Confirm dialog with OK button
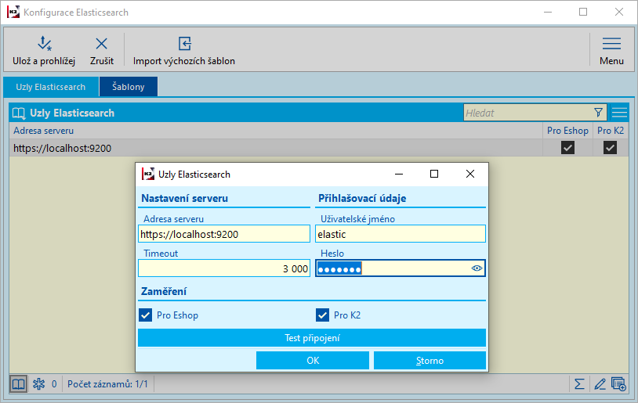The height and width of the screenshot is (403, 638). click(x=313, y=360)
